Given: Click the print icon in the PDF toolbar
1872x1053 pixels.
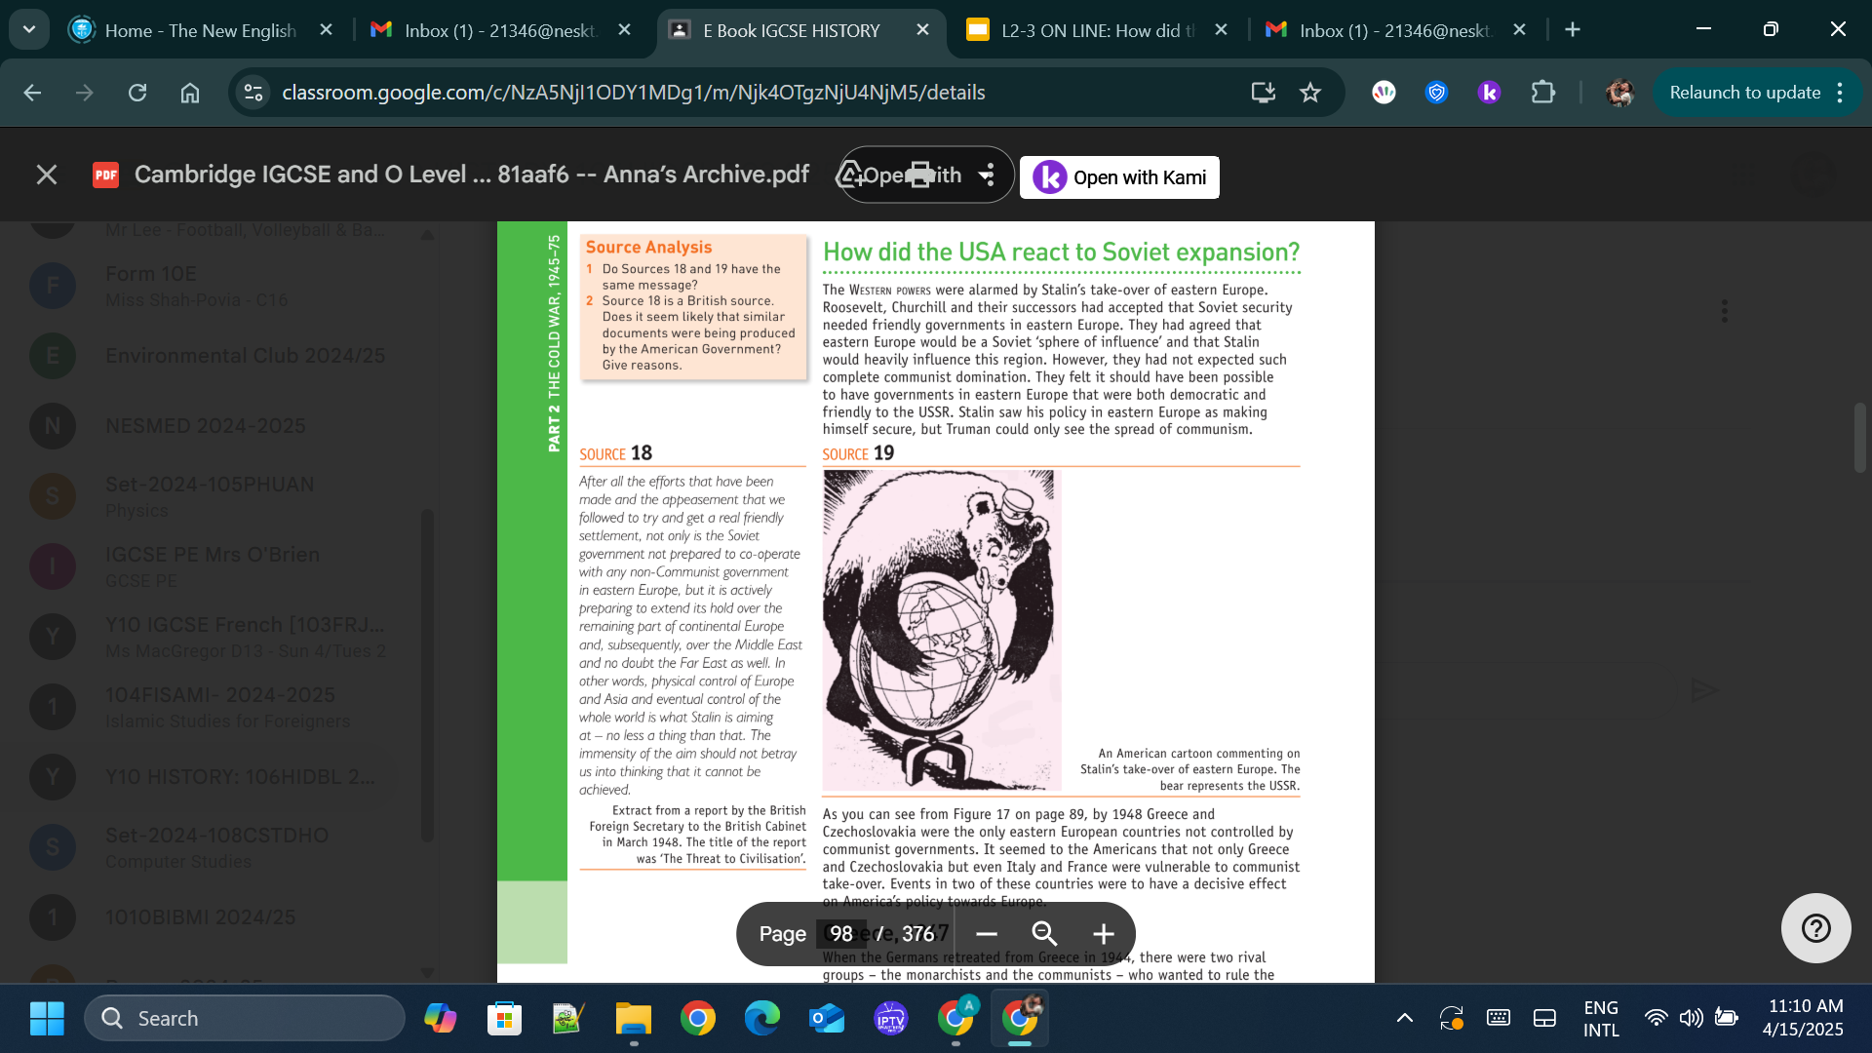Looking at the screenshot, I should 920,174.
